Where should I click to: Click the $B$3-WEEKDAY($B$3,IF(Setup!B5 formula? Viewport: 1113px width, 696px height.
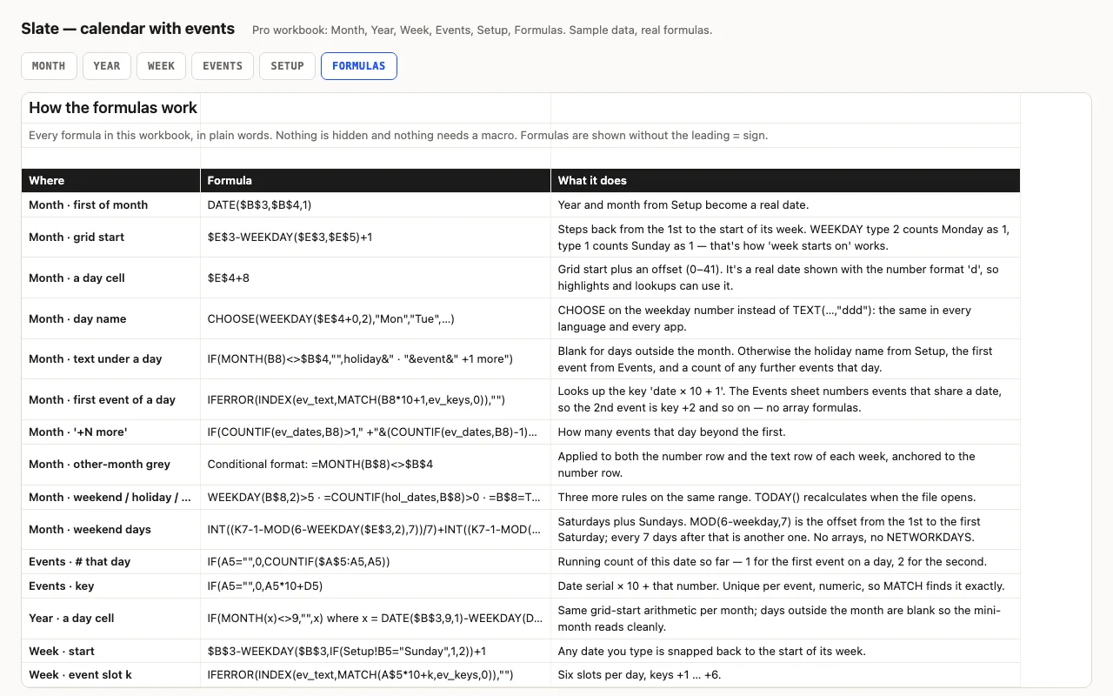coord(376,651)
